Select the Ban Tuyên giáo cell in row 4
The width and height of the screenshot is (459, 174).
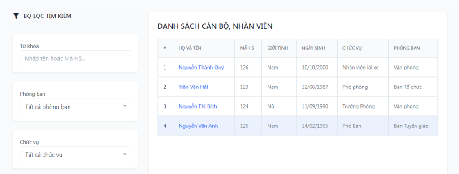(413, 126)
